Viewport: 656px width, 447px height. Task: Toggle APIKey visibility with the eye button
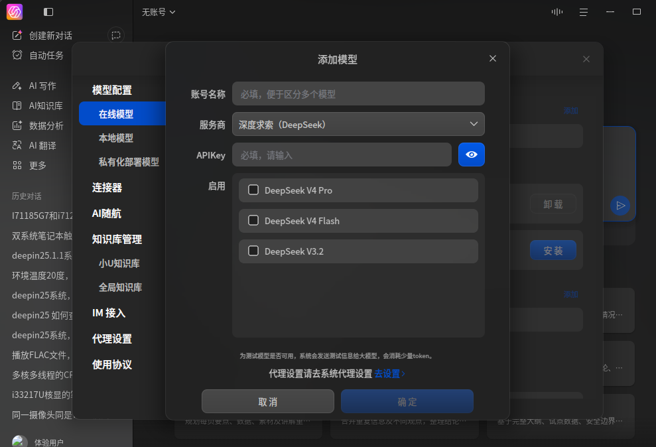pyautogui.click(x=472, y=155)
